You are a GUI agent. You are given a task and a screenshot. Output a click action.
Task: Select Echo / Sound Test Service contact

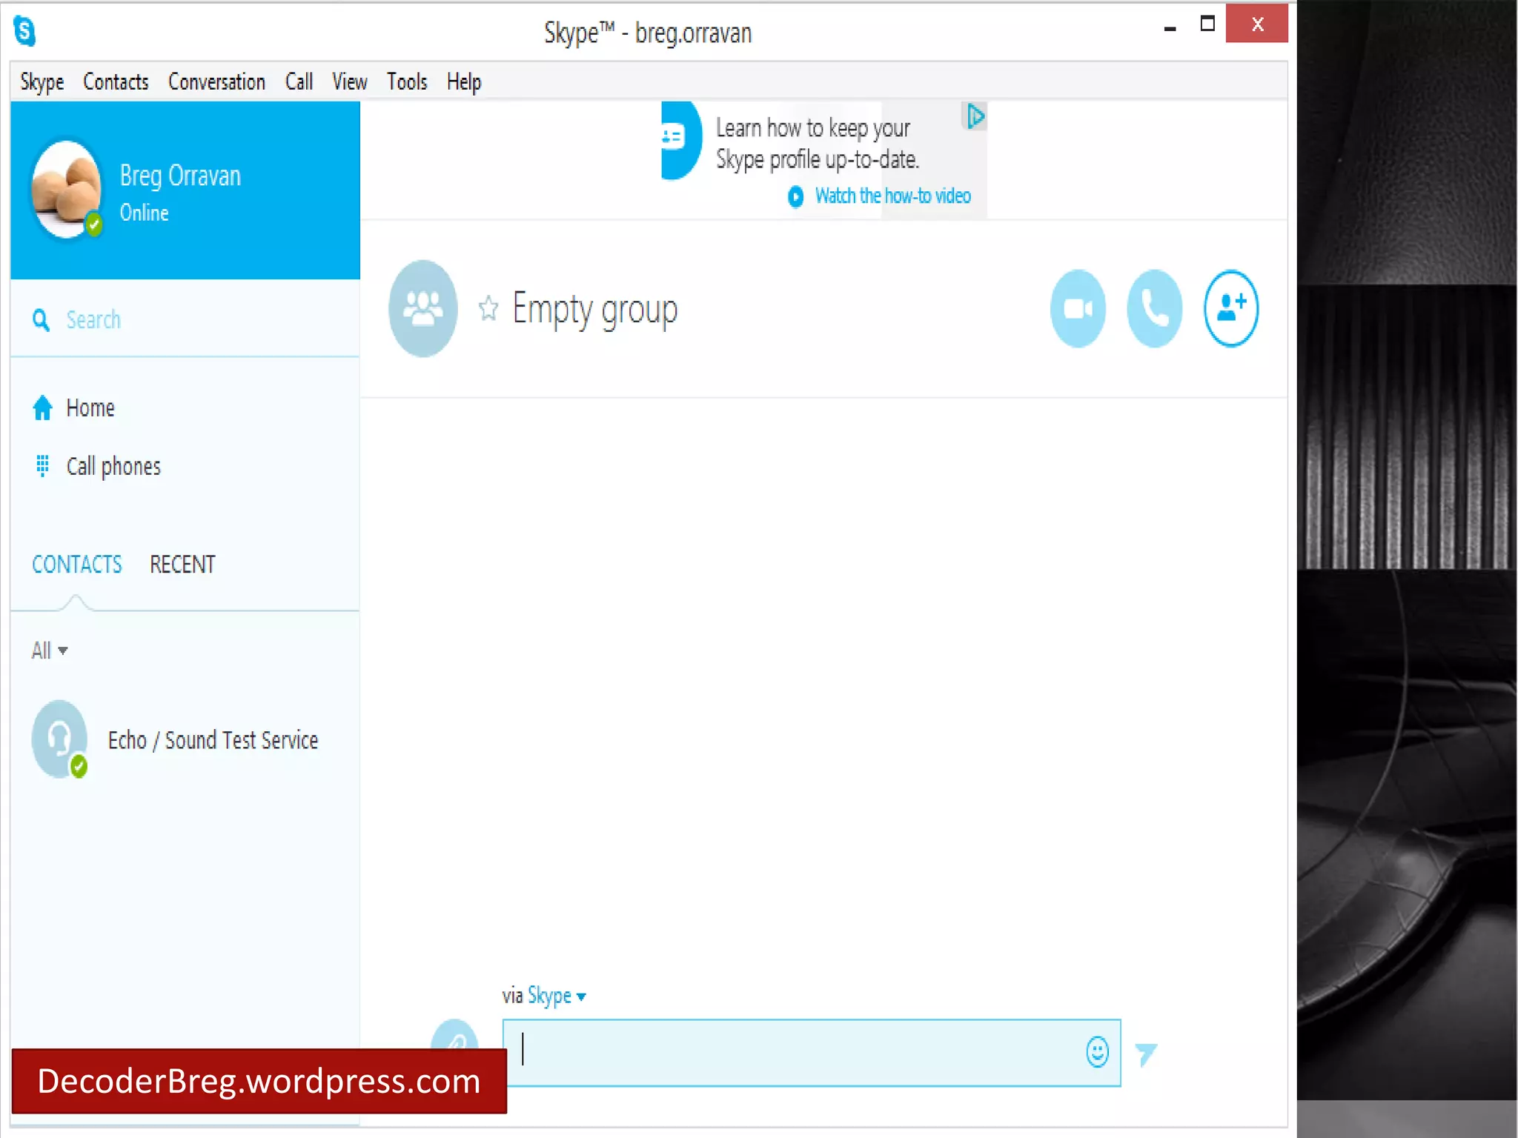(x=212, y=740)
